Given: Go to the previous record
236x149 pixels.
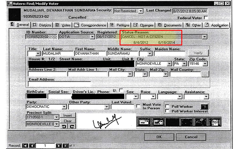Looking at the screenshot, I should coord(32,146).
